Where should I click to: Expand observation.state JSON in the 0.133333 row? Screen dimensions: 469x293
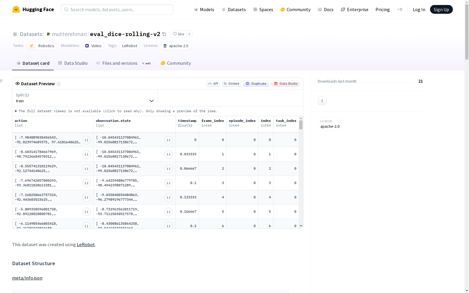[169, 197]
